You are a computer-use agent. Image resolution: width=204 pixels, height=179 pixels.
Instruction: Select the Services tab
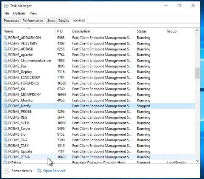pyautogui.click(x=79, y=20)
